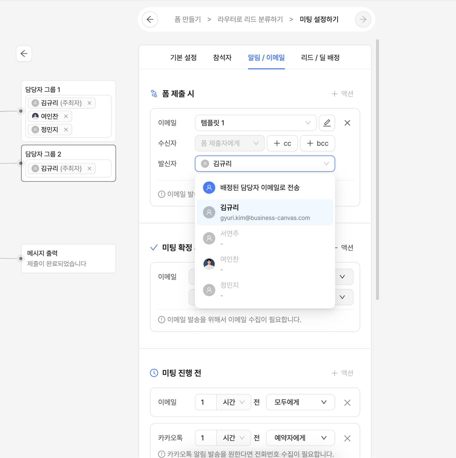This screenshot has height=458, width=456.
Task: Remove 김규리 from 담당자 그룹 2
Action: coord(90,168)
